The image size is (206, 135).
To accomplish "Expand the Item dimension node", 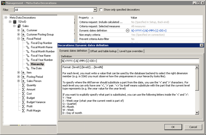I will pos(19,72).
